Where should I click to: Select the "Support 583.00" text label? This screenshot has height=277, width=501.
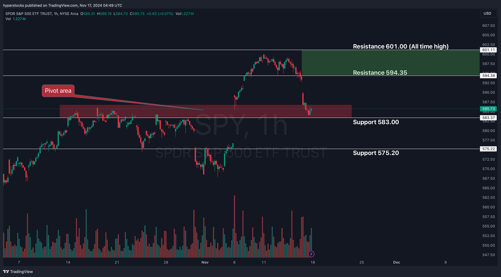click(376, 122)
